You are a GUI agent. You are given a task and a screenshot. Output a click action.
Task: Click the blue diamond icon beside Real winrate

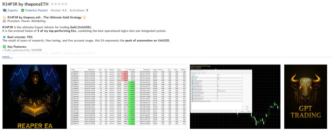point(4,37)
